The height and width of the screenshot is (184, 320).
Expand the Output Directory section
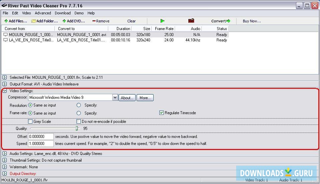(x=4, y=174)
